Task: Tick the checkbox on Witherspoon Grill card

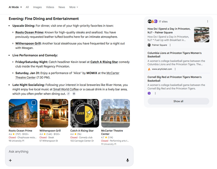Action: point(64,103)
